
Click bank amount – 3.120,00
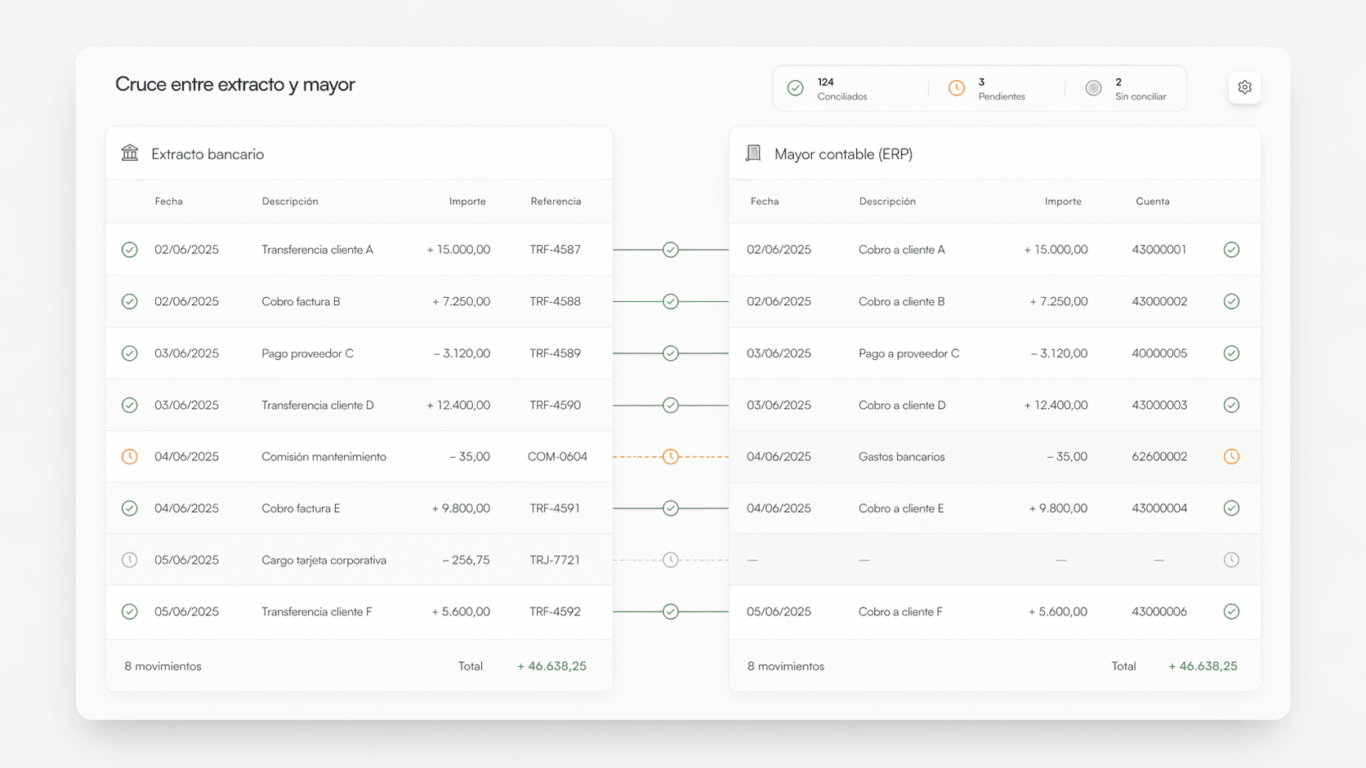click(462, 353)
